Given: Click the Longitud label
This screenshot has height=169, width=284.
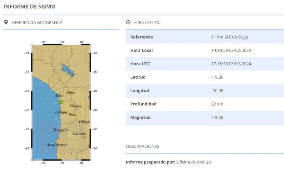Looking at the screenshot, I should pyautogui.click(x=140, y=91).
